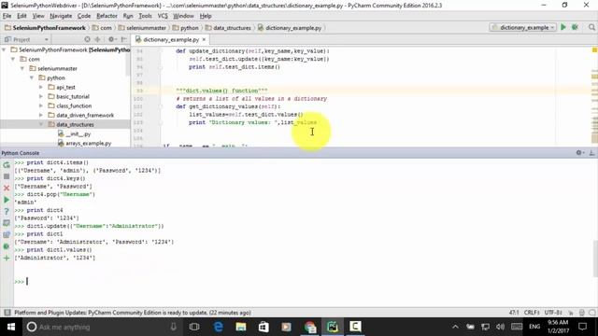Open Chrome from the Windows taskbar
Image resolution: width=598 pixels, height=336 pixels.
(x=309, y=327)
